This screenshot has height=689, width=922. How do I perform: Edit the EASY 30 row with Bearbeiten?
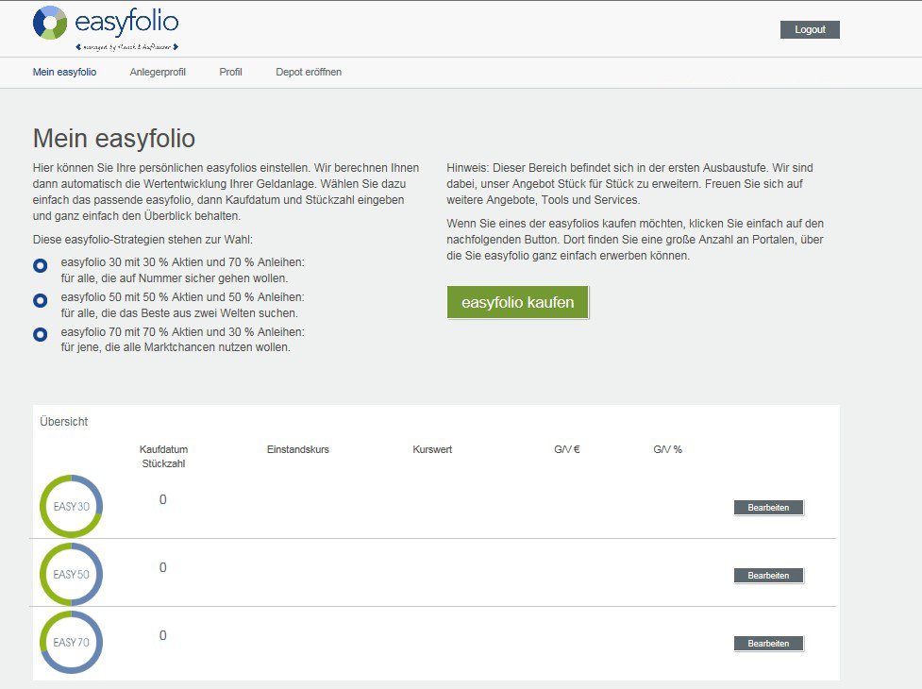point(768,508)
